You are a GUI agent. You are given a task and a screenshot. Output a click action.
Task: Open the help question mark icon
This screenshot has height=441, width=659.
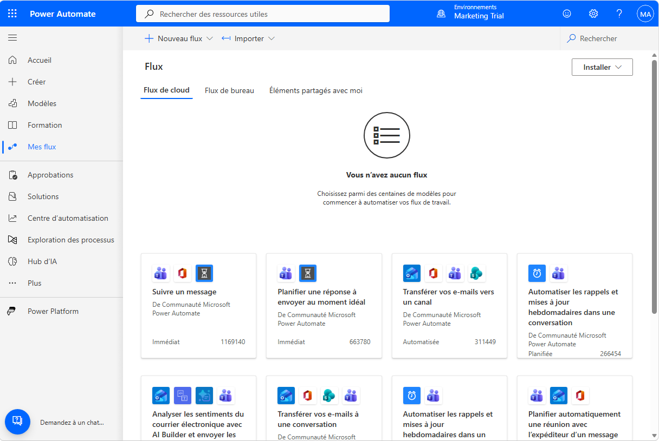pyautogui.click(x=619, y=14)
